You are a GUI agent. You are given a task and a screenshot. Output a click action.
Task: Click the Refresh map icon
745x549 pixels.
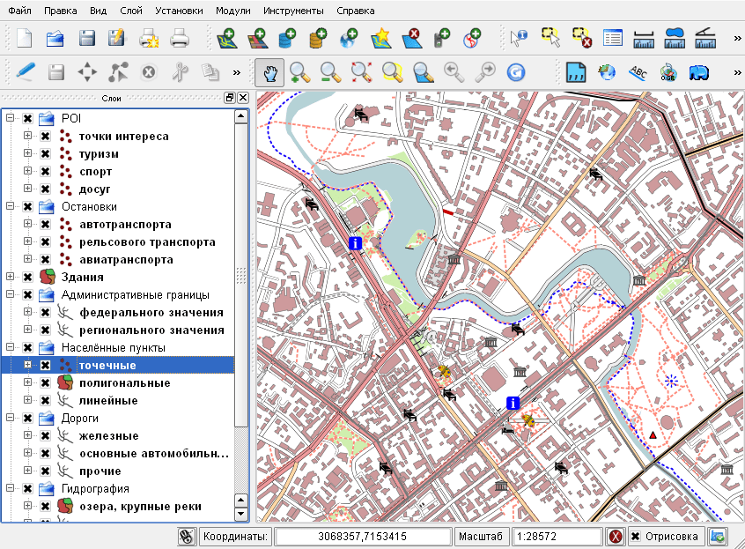pyautogui.click(x=516, y=72)
